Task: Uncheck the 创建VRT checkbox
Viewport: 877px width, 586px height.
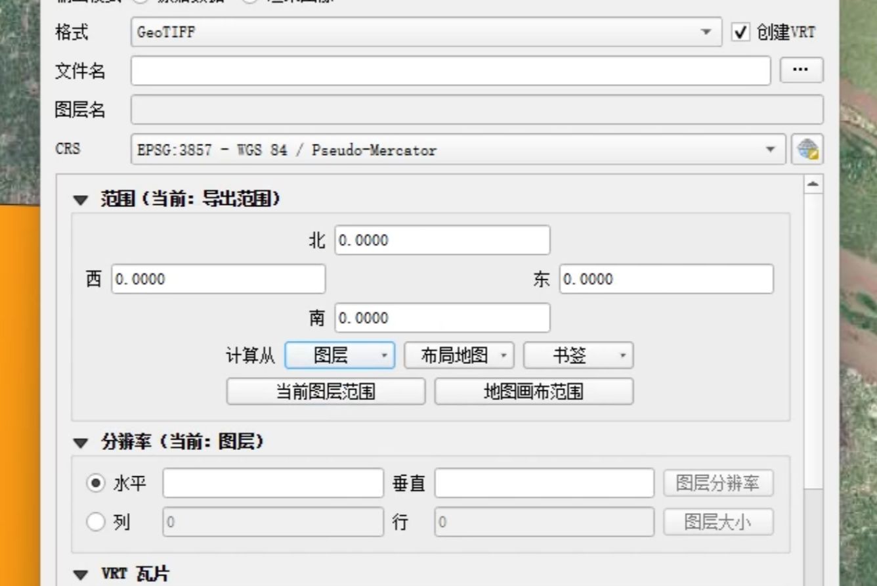Action: pyautogui.click(x=741, y=31)
